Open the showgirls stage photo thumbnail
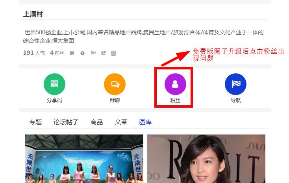 point(84,159)
